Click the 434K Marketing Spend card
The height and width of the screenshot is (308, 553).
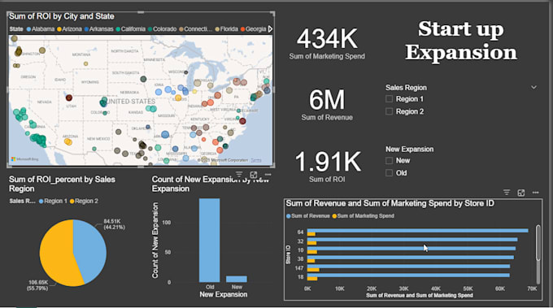tap(327, 44)
